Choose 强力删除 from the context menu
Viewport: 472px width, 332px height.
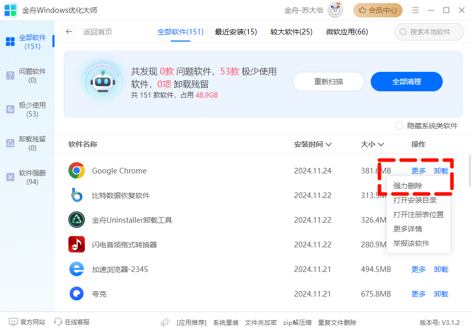coord(408,186)
